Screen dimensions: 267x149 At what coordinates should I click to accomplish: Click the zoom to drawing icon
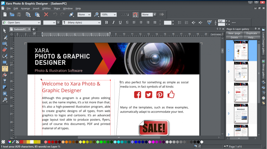pos(96,15)
